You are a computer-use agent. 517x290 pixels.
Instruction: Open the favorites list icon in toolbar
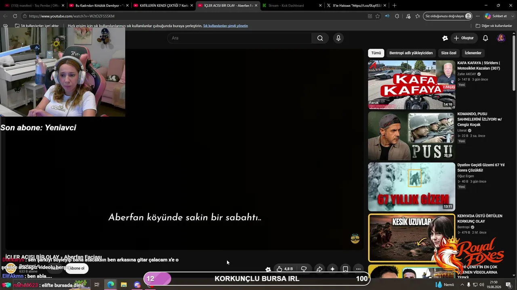tap(418, 16)
